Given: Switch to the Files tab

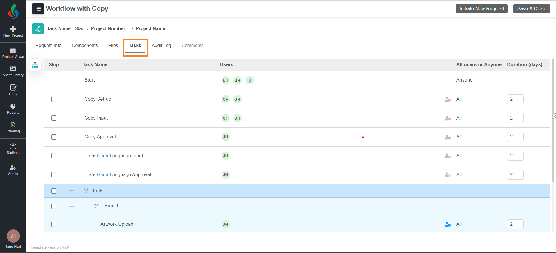Looking at the screenshot, I should (x=113, y=46).
